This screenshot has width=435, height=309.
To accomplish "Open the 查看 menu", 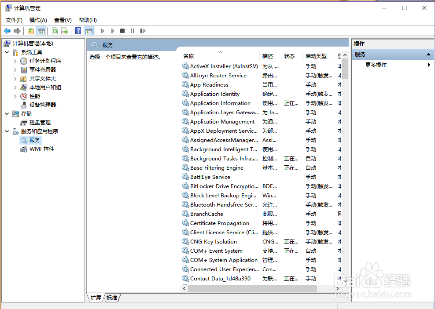I will 62,20.
